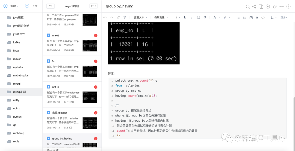Open the mybatis folder

pyautogui.click(x=21, y=67)
